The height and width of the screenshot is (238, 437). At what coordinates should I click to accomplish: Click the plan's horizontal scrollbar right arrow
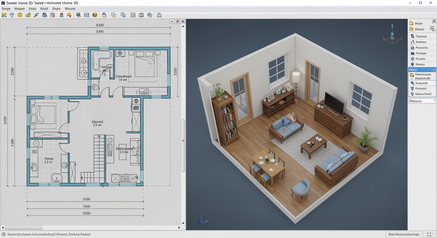pyautogui.click(x=179, y=227)
